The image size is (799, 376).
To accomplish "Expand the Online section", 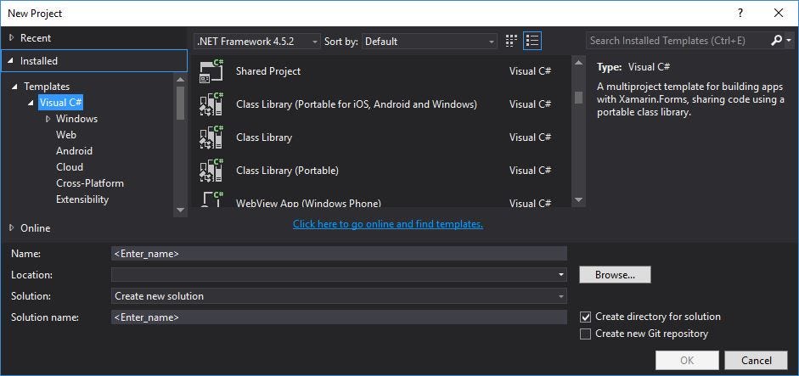I will 12,227.
